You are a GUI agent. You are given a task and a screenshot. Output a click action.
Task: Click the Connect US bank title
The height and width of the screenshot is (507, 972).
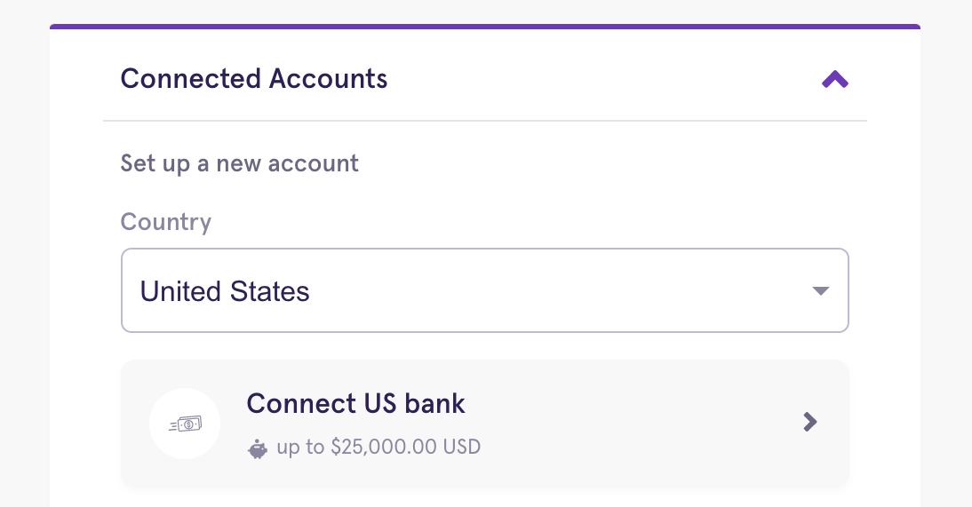click(355, 403)
